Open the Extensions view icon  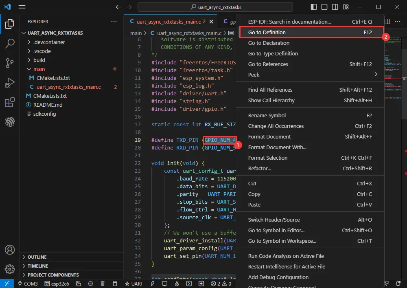coord(9,102)
